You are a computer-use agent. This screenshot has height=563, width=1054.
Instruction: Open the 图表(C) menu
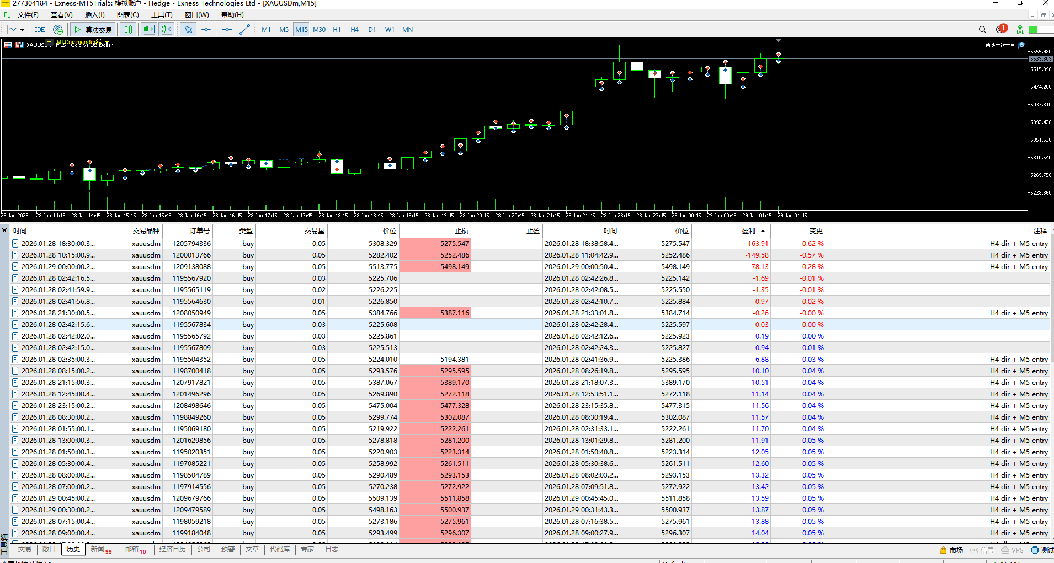click(128, 15)
